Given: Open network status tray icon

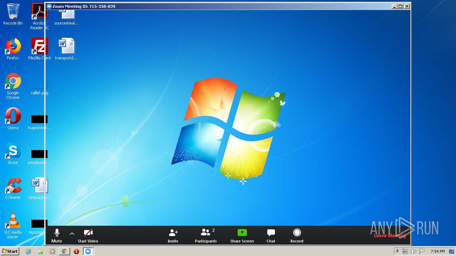Looking at the screenshot, I should coord(405,251).
